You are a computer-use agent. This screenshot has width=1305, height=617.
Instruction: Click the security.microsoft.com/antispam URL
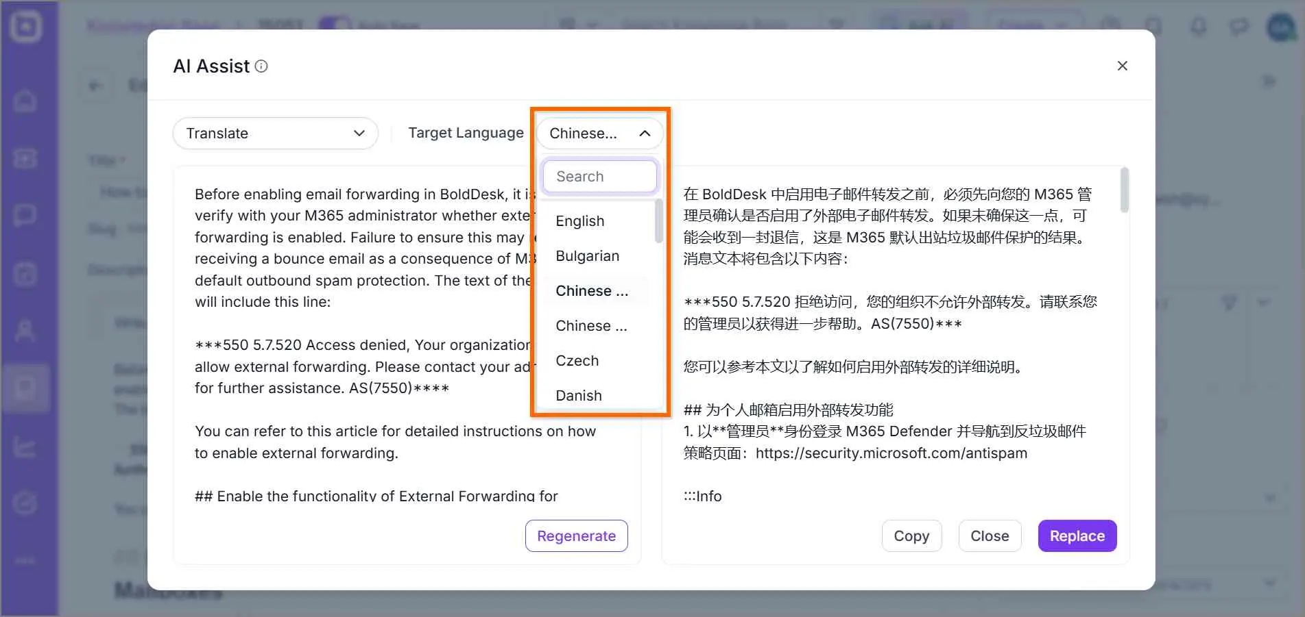891,453
